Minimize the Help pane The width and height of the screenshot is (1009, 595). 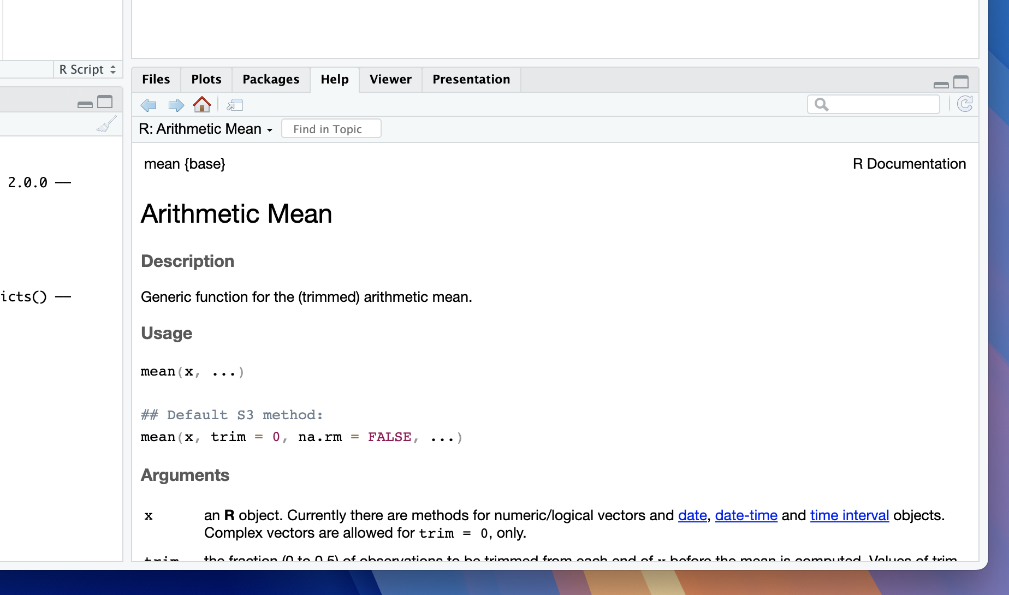click(941, 84)
